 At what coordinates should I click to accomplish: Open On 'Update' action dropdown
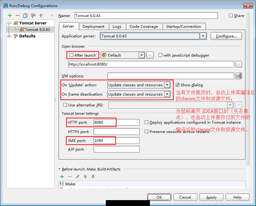(167, 85)
